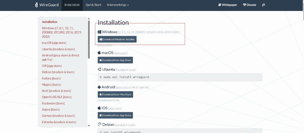The width and height of the screenshot is (304, 133).
Task: Click the Debian tools link in the main heading
Action: [x=132, y=125]
